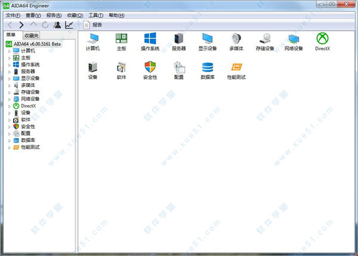Open the 查看(V) menu
358x256 pixels.
tap(33, 16)
